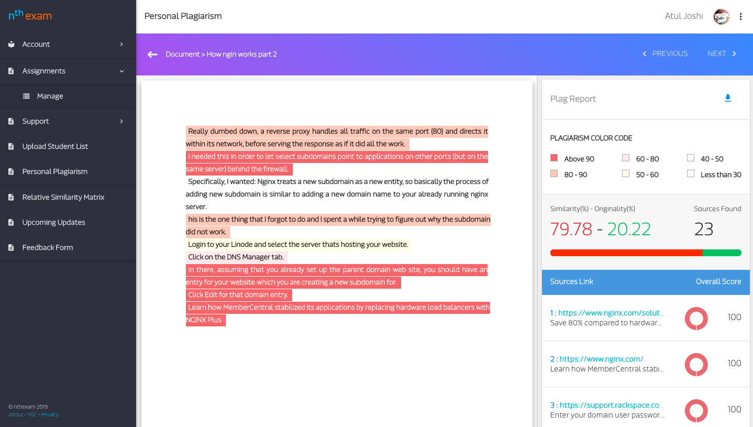Click the 40 - 50 color swatch
This screenshot has height=427, width=753.
[691, 158]
